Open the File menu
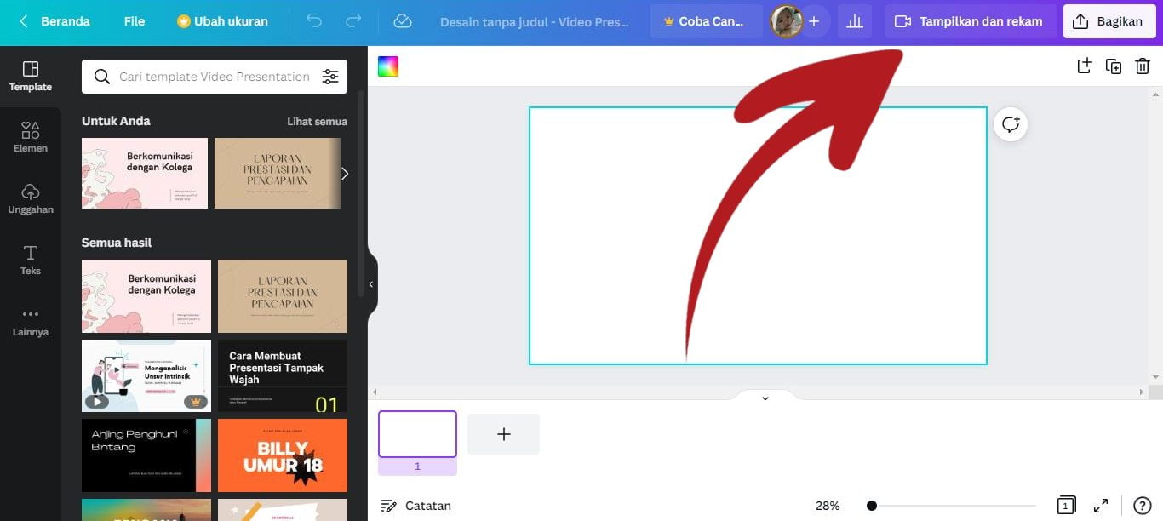This screenshot has width=1163, height=521. coord(134,20)
